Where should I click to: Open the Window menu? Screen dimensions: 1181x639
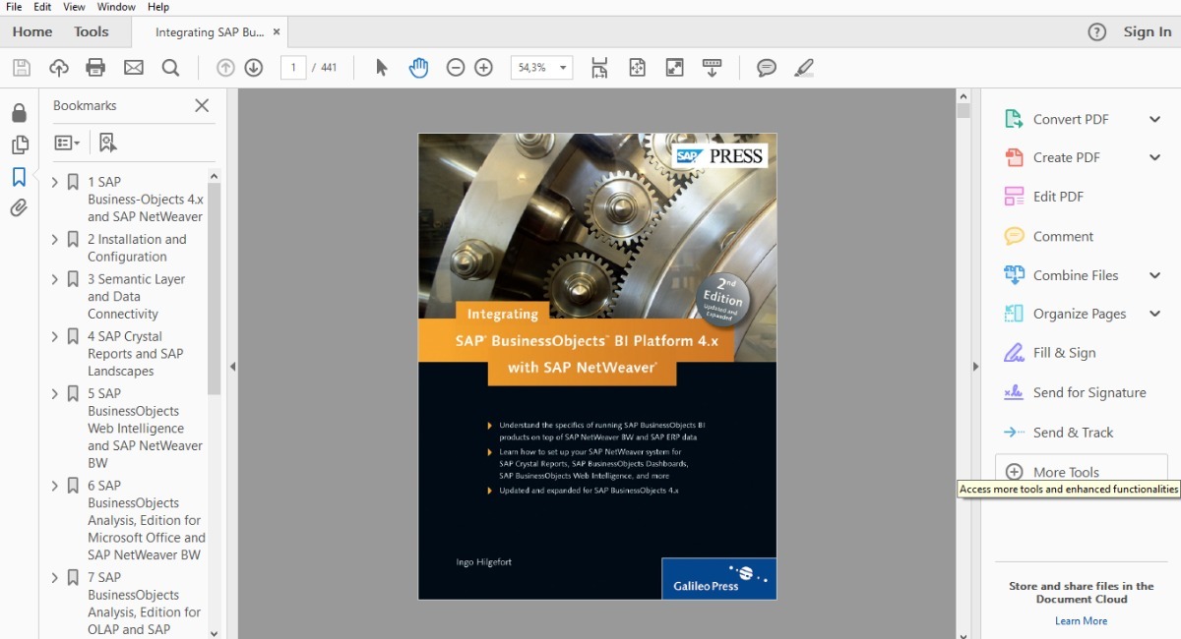(x=116, y=7)
